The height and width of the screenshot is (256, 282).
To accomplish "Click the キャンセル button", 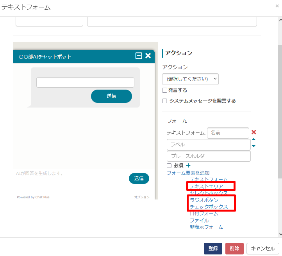I will click(263, 249).
